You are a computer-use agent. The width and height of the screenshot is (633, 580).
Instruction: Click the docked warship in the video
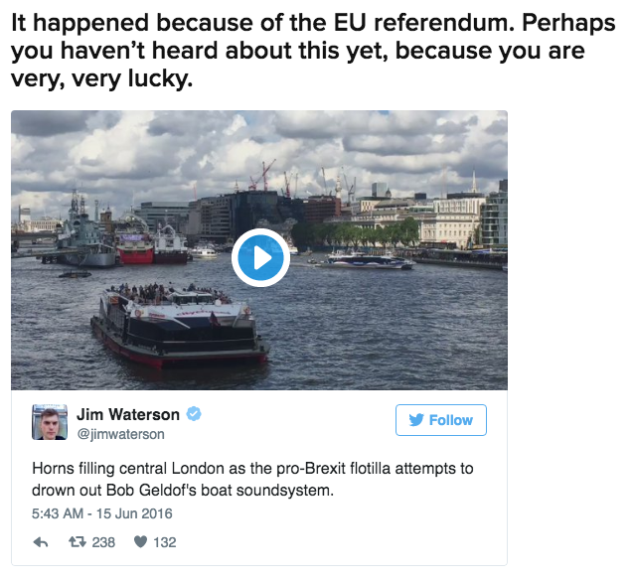(84, 233)
